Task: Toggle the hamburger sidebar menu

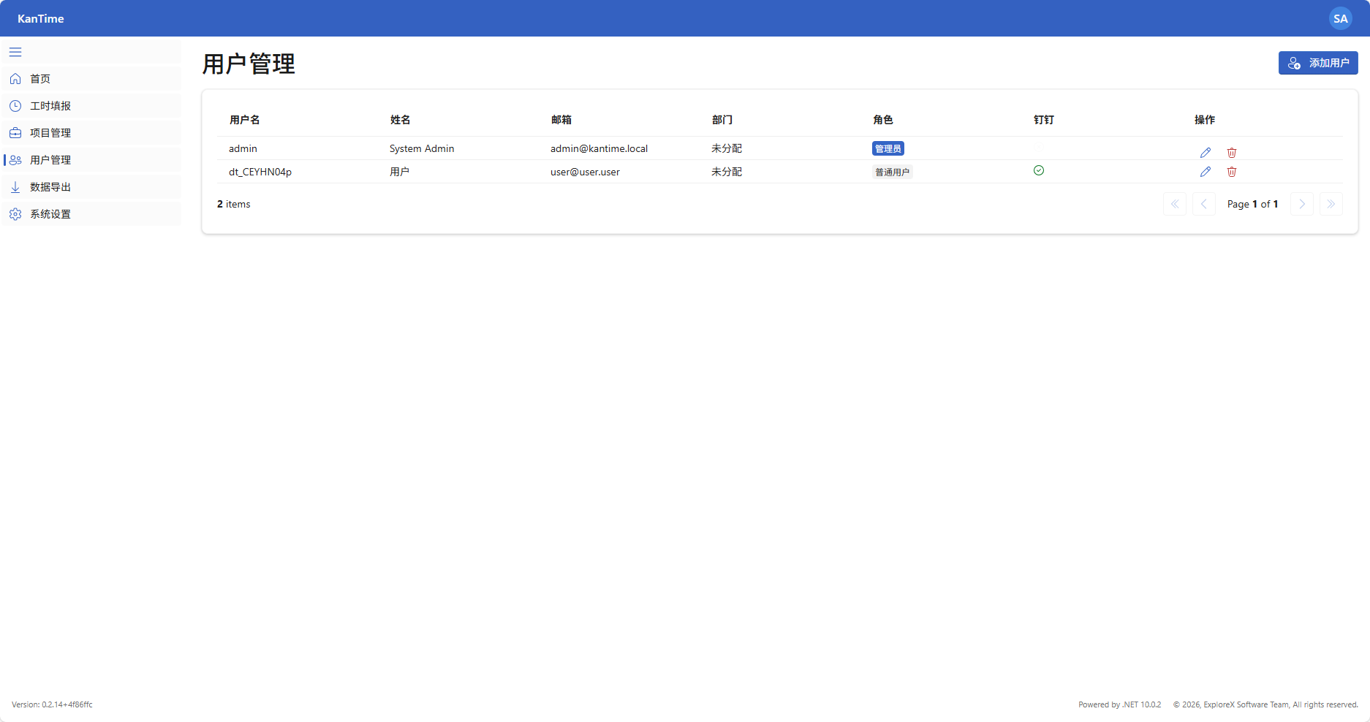Action: 15,52
